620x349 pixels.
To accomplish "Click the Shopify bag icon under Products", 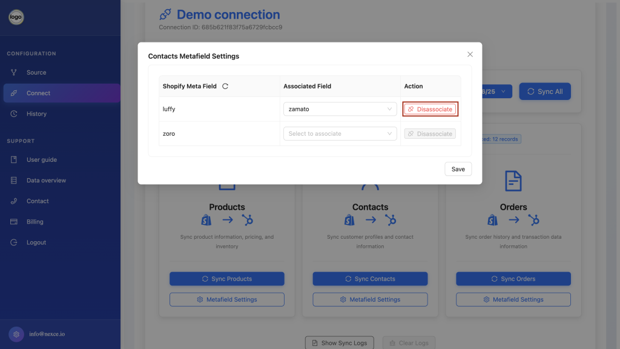I will click(x=206, y=220).
